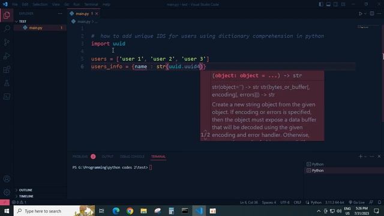Open terminal panel more actions ellipsis
This screenshot has width=384, height=216.
pyautogui.click(x=372, y=157)
